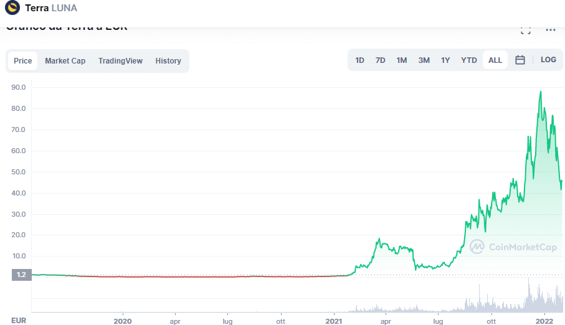Image resolution: width=565 pixels, height=325 pixels.
Task: Open the calendar date range picker
Action: point(520,60)
